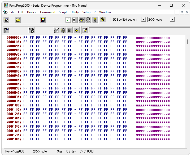Screen dimensions: 191x157
Task: Open the Command menu
Action: [x=47, y=12]
